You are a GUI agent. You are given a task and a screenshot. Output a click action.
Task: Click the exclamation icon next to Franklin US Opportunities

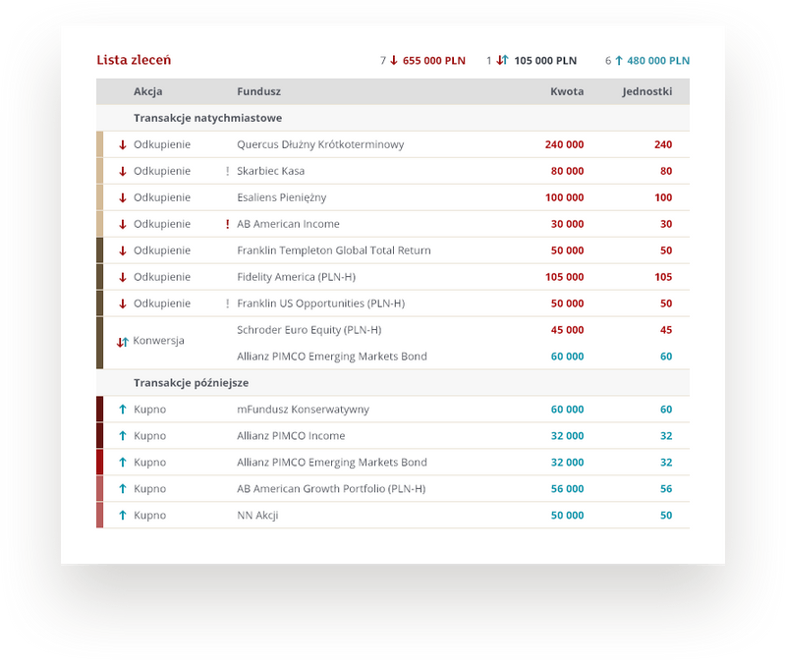[x=227, y=303]
